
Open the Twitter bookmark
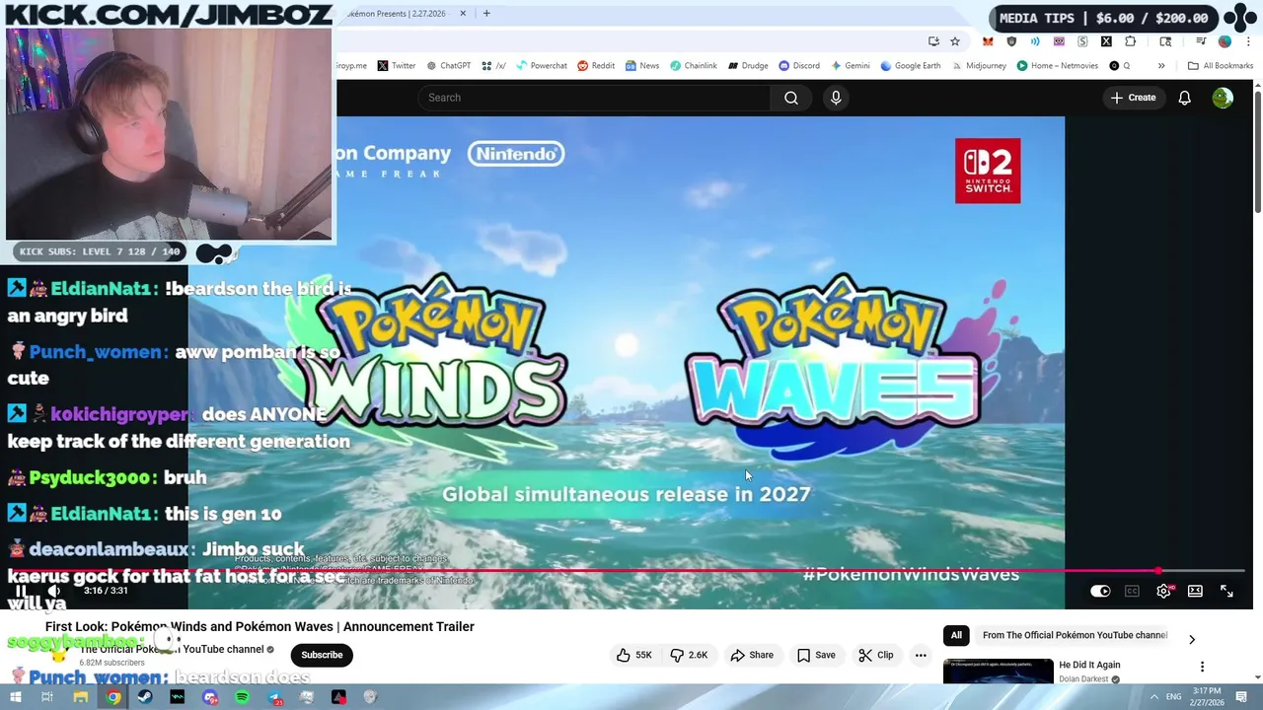point(396,66)
